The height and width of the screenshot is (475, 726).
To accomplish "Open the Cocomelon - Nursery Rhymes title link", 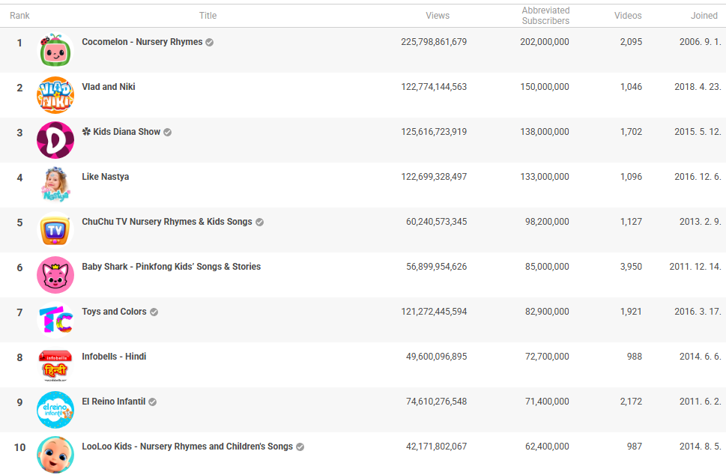I will tap(142, 42).
